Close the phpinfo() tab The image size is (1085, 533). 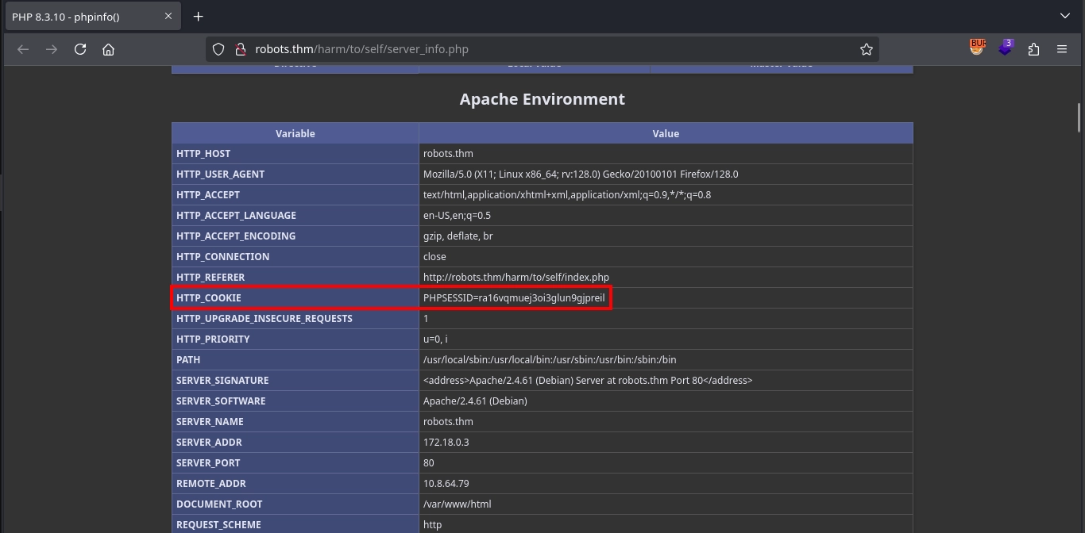[168, 17]
